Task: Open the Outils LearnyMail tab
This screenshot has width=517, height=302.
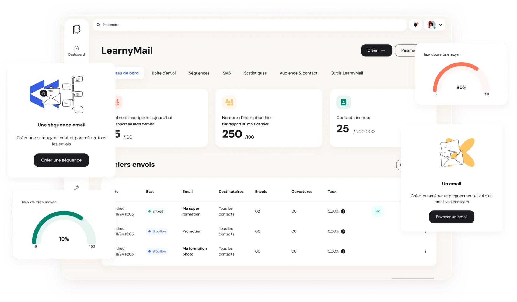Action: pyautogui.click(x=347, y=73)
